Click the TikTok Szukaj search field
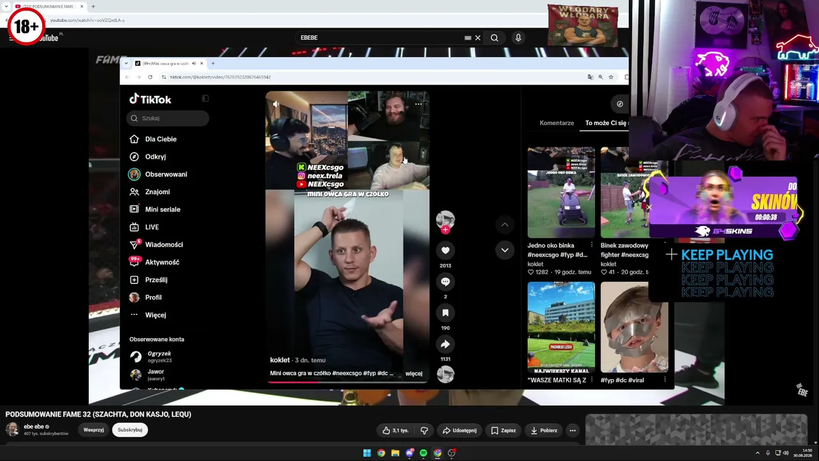Image resolution: width=819 pixels, height=461 pixels. click(x=168, y=118)
